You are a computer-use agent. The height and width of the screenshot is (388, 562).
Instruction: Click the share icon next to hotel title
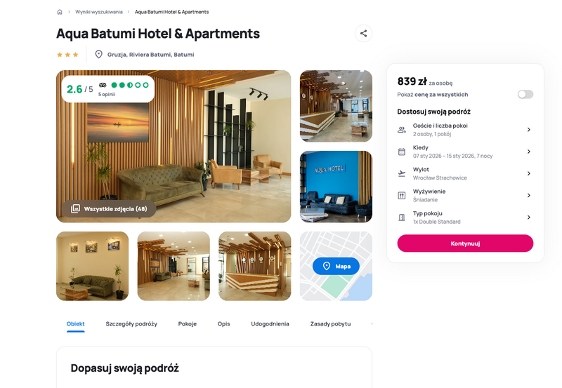coord(363,34)
